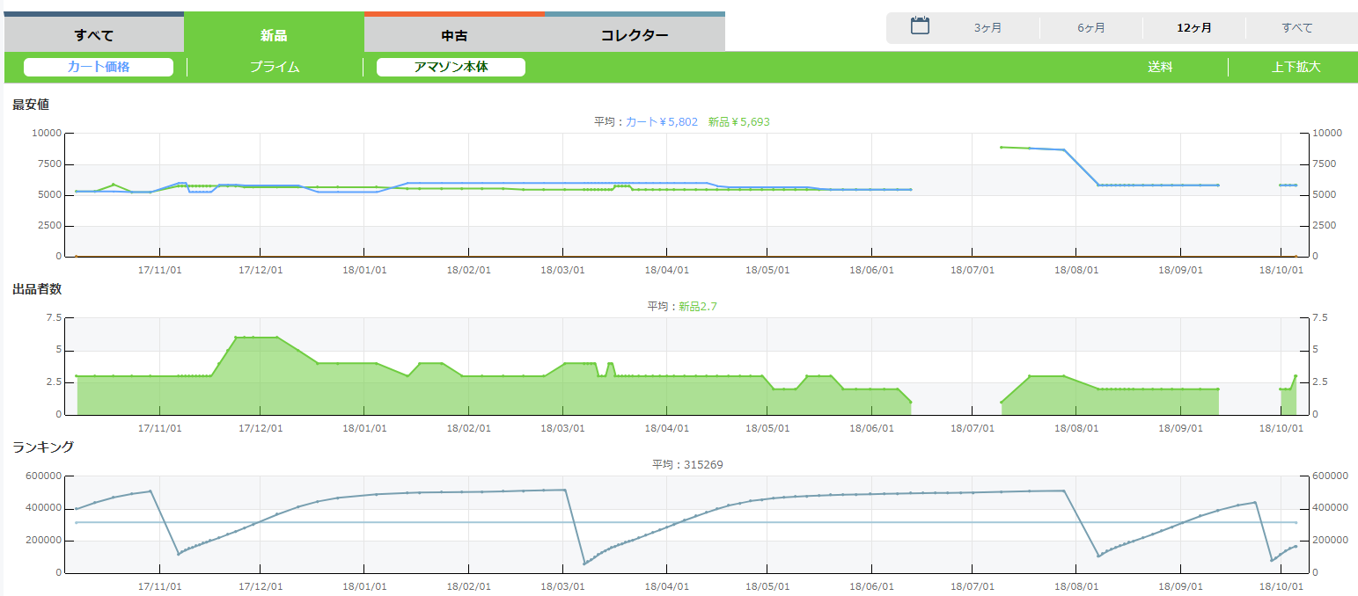This screenshot has height=596, width=1358.
Task: Set the period to 3ヶ月
Action: tap(987, 28)
